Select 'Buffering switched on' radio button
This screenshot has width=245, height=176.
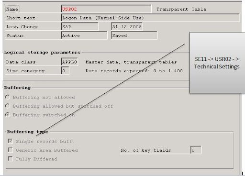coord(8,115)
